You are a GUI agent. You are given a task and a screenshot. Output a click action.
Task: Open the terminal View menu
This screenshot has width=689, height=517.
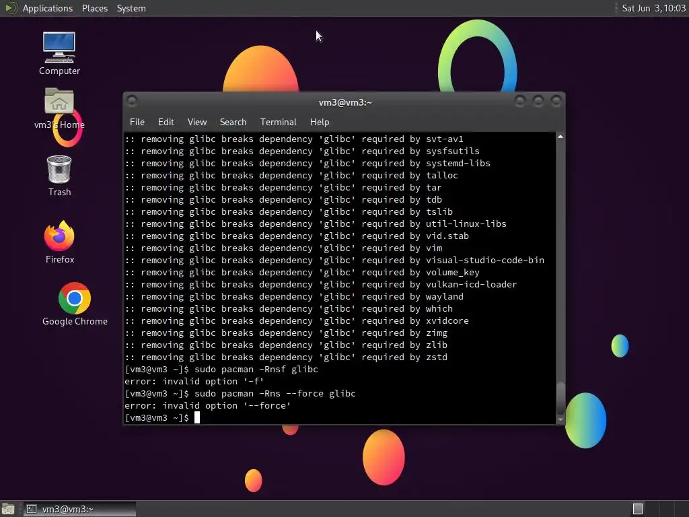coord(197,122)
